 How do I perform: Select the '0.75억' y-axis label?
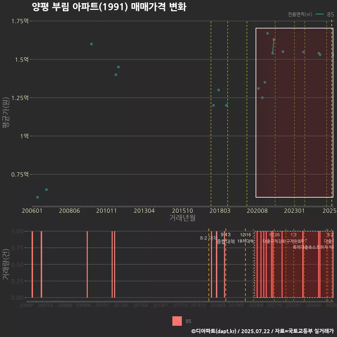click(20, 174)
